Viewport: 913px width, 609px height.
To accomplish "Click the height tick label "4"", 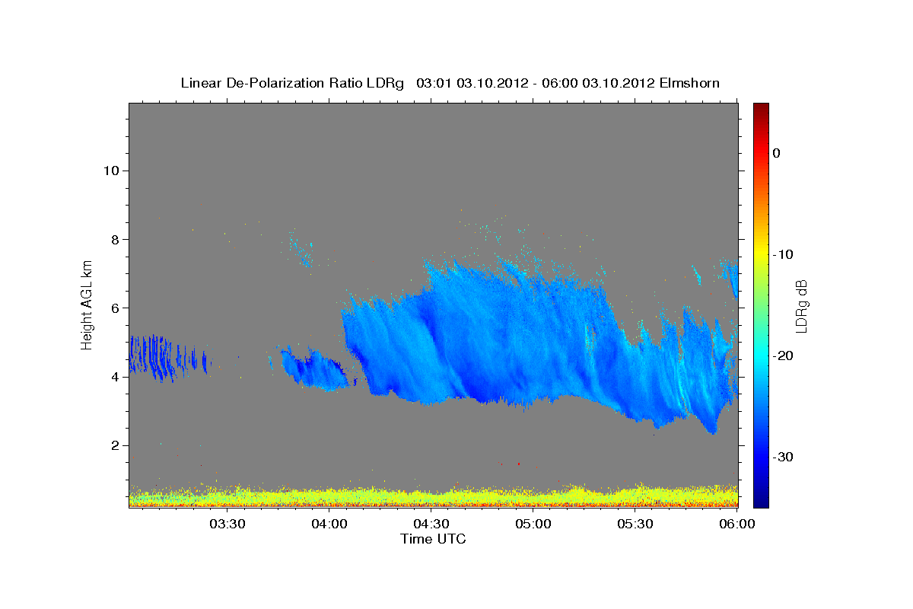I will pos(114,377).
